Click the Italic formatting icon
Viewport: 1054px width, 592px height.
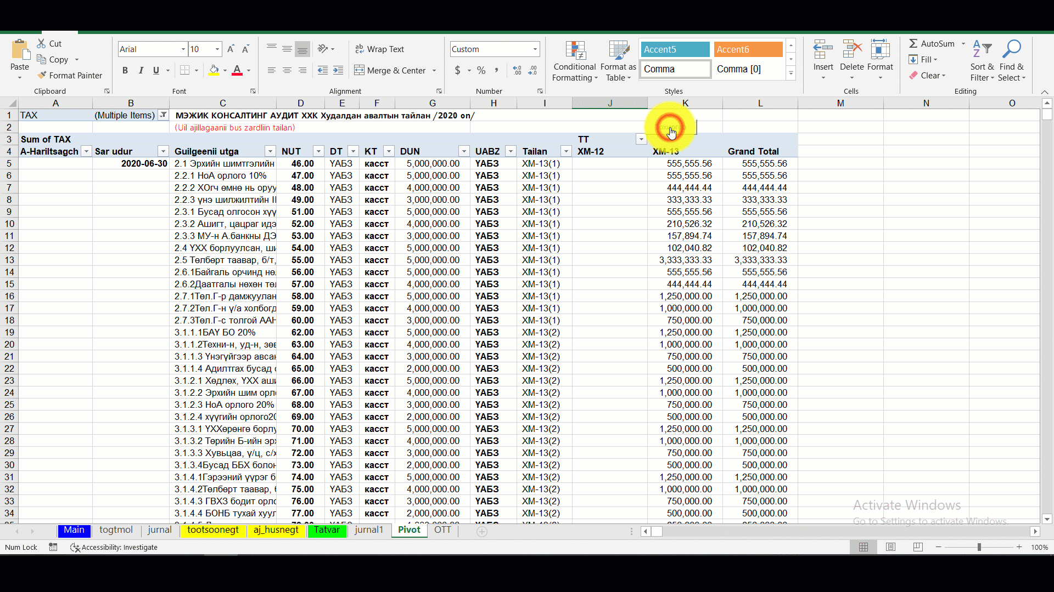coord(141,70)
